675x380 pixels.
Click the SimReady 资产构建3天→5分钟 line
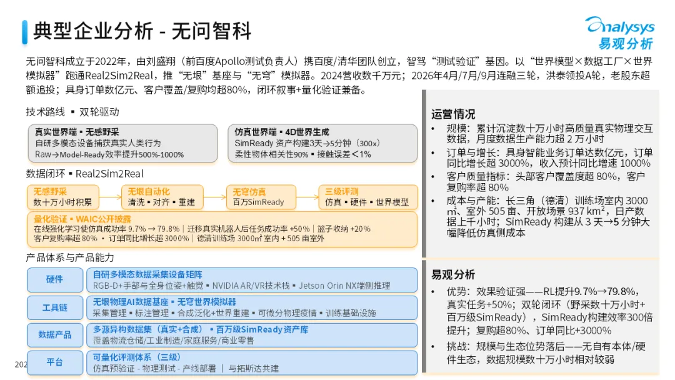tap(307, 143)
